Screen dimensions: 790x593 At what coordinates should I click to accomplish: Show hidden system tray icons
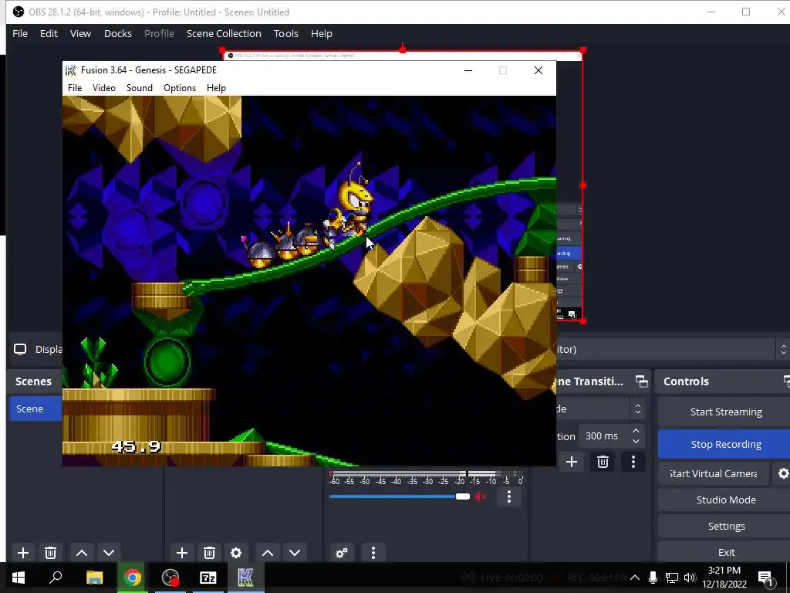point(635,578)
